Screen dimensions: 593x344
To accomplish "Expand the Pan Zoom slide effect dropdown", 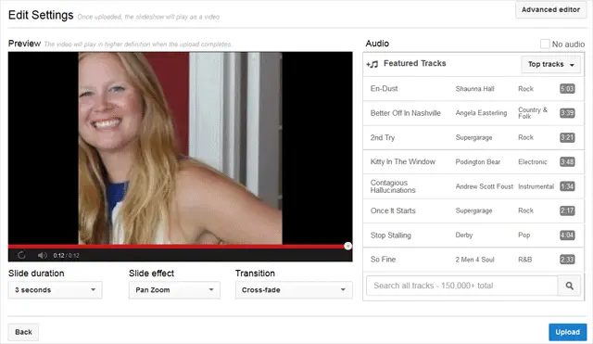I will 174,290.
